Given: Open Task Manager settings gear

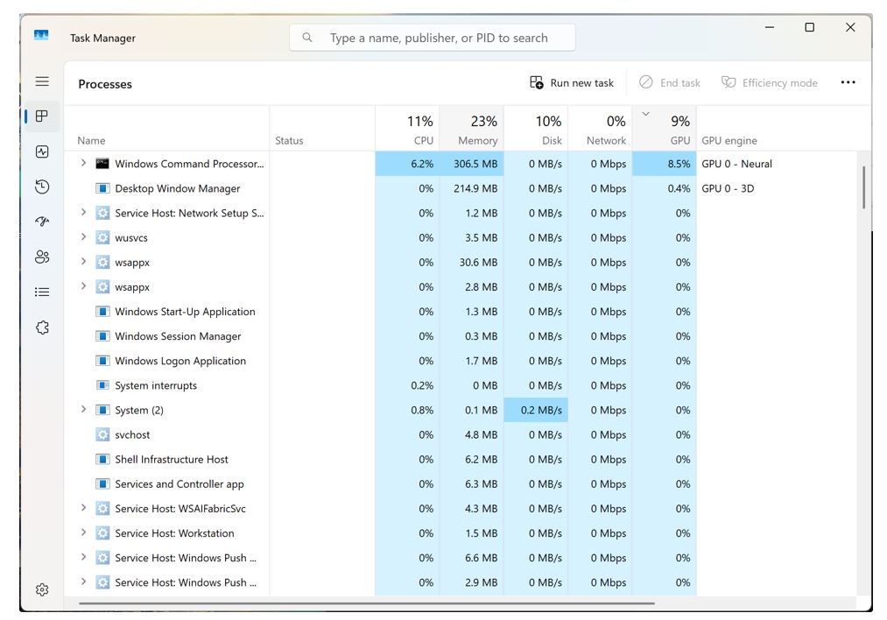Looking at the screenshot, I should click(42, 589).
